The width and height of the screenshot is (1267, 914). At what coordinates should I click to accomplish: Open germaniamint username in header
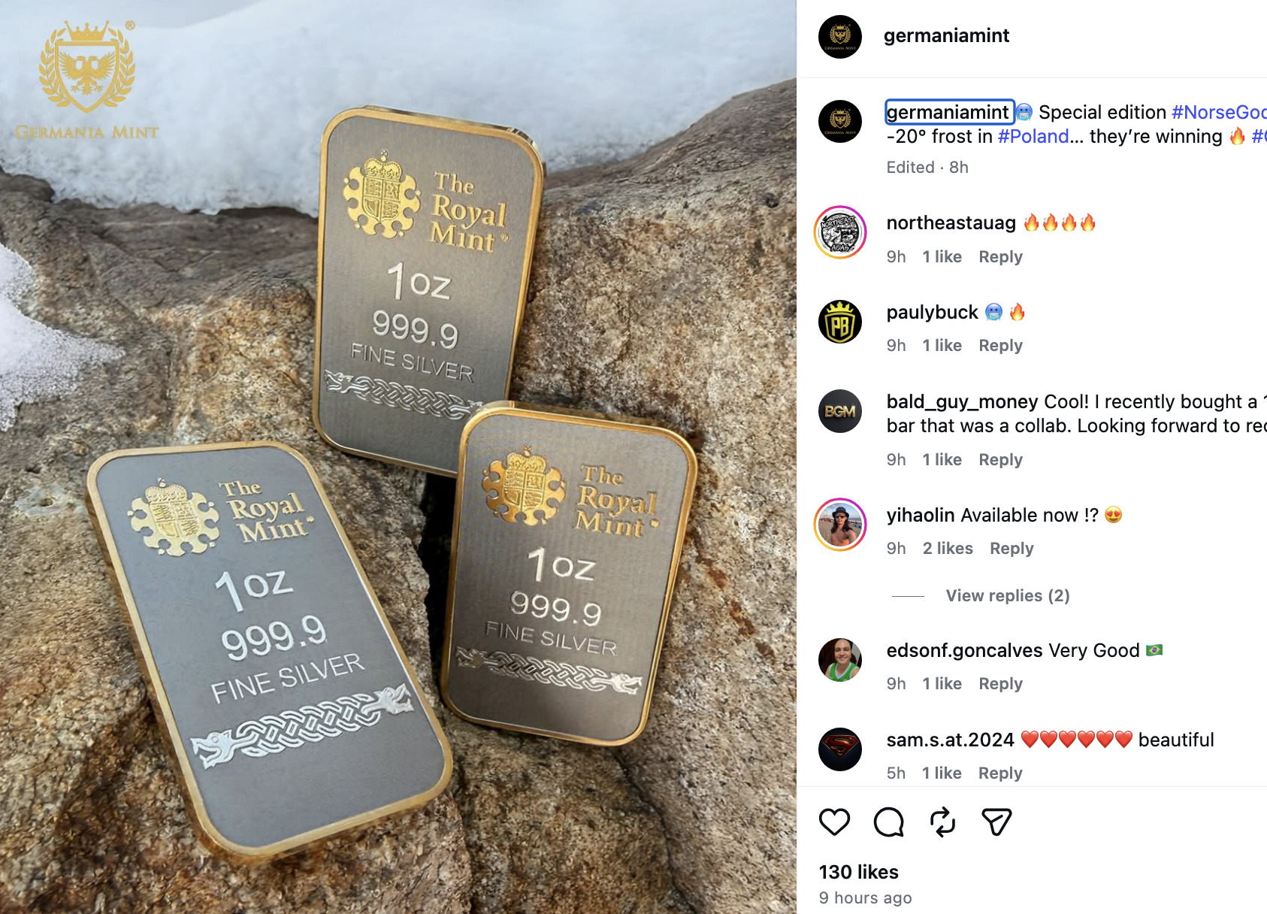pyautogui.click(x=946, y=35)
